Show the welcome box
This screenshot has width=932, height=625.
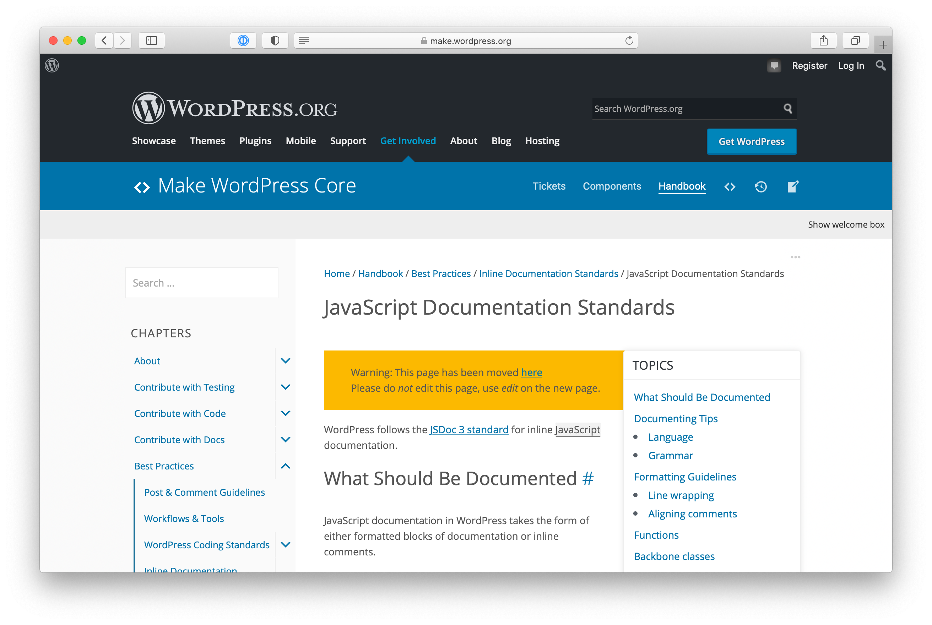[846, 224]
